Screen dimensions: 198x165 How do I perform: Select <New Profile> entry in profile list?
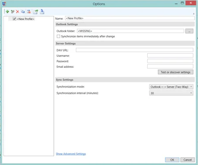[26, 19]
